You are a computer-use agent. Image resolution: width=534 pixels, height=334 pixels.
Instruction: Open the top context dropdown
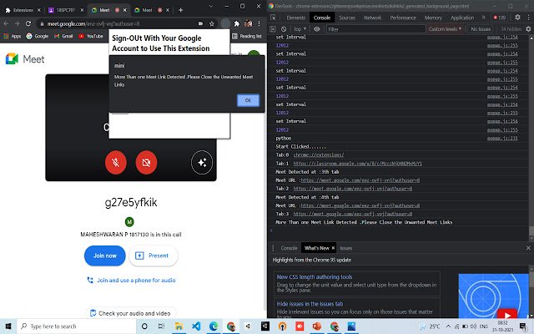[x=300, y=29]
